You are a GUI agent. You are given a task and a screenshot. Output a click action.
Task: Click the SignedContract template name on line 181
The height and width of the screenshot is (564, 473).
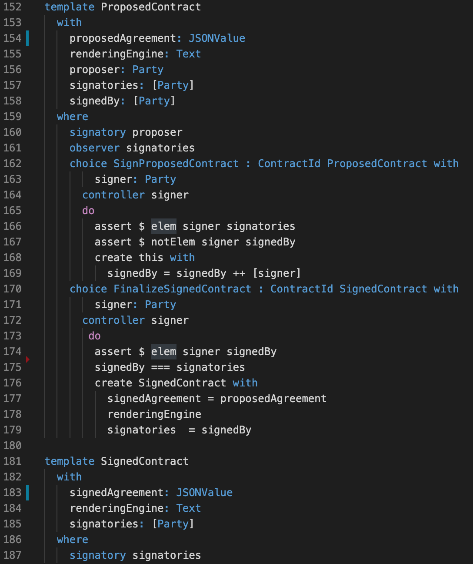point(145,461)
